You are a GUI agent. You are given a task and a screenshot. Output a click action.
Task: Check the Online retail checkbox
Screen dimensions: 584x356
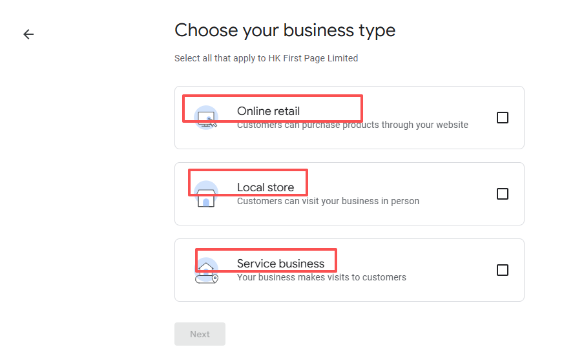[503, 118]
